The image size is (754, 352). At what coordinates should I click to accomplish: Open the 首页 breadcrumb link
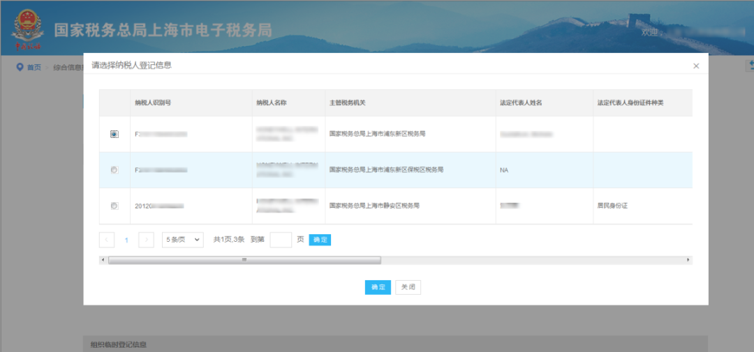(34, 68)
